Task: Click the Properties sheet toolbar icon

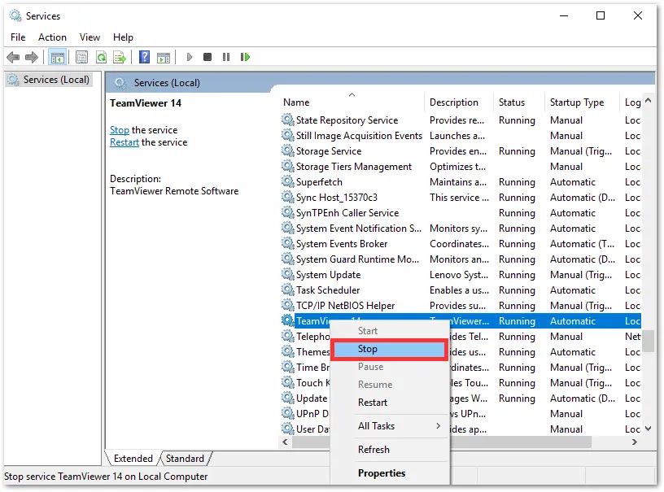Action: pyautogui.click(x=81, y=57)
